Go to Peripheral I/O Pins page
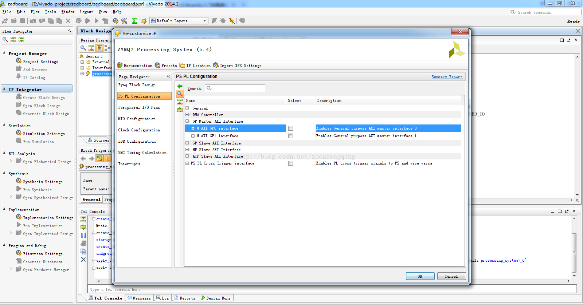583x305 pixels. click(139, 107)
